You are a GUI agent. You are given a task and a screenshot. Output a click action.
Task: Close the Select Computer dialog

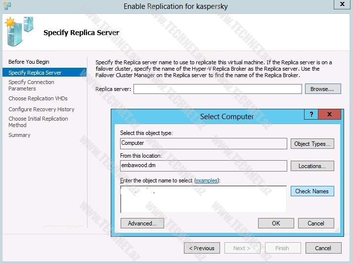pos(329,115)
